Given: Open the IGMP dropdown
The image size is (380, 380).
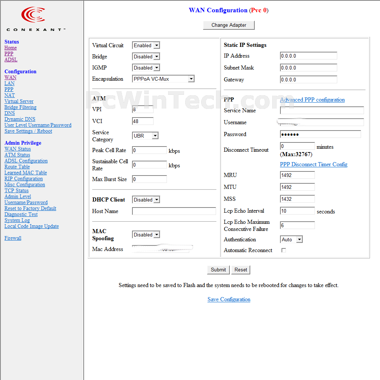Looking at the screenshot, I should [x=146, y=68].
